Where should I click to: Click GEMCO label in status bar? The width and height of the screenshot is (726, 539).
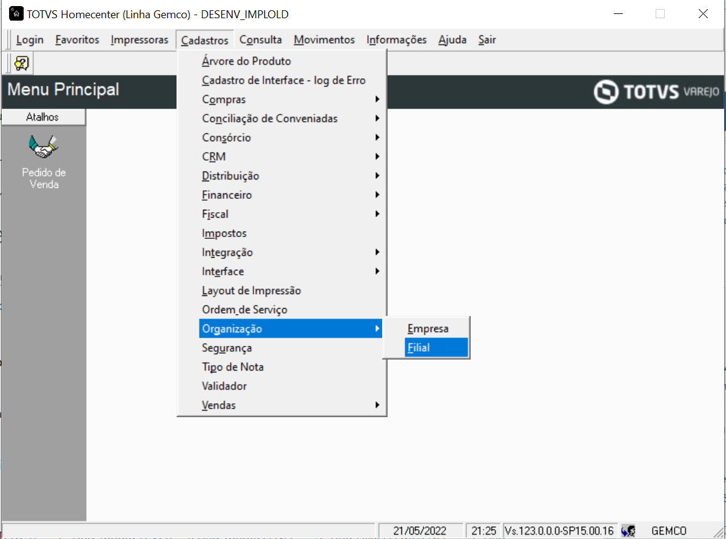pyautogui.click(x=668, y=531)
